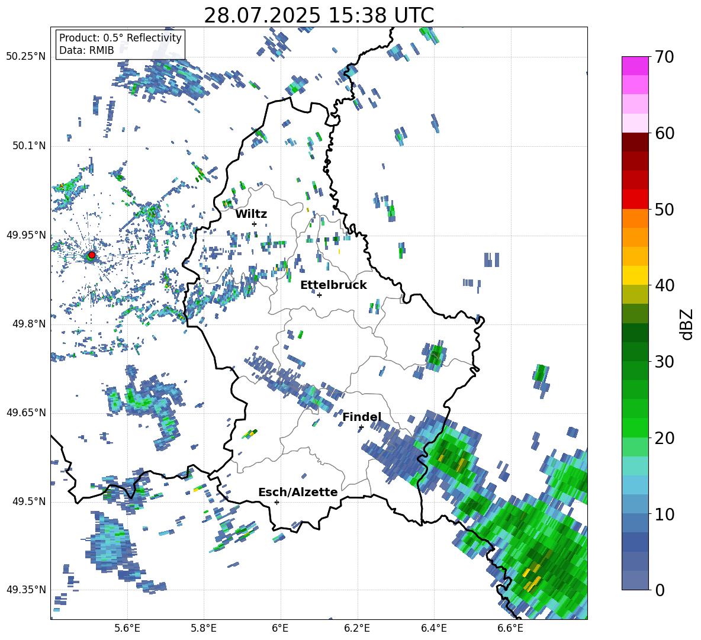Click the Esch/Alzette station cross marker

[x=276, y=502]
